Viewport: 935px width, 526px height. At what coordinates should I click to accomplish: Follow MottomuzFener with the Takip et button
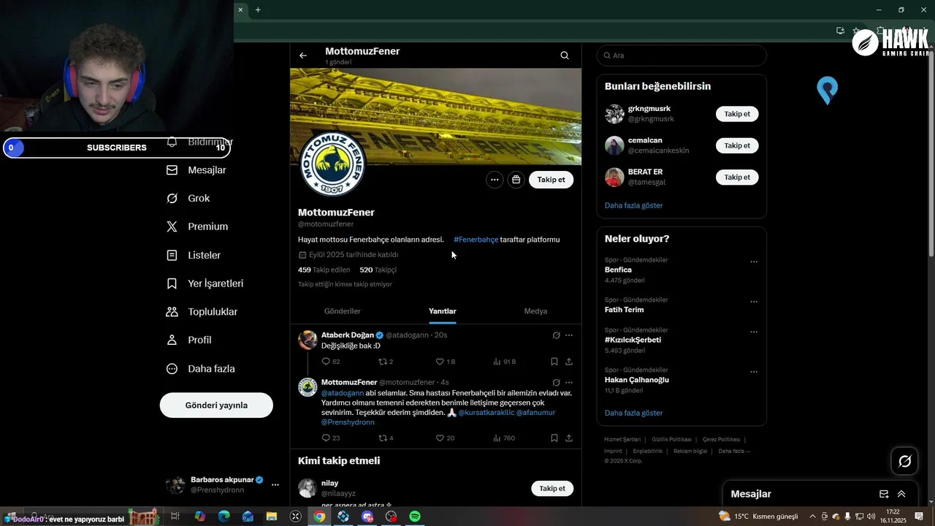552,180
